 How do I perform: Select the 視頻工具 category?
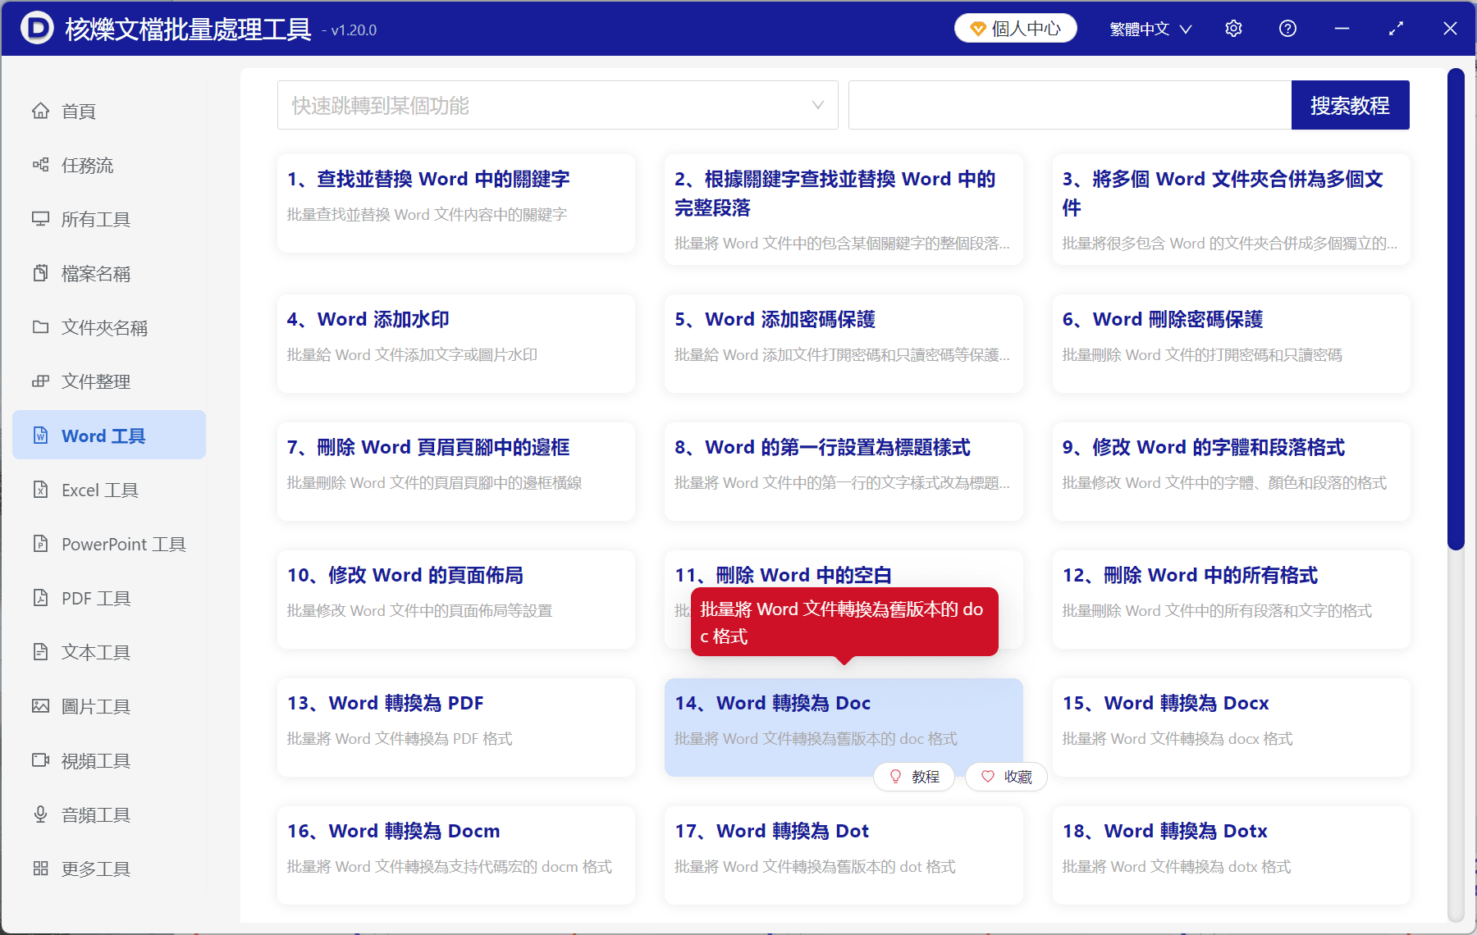[95, 760]
